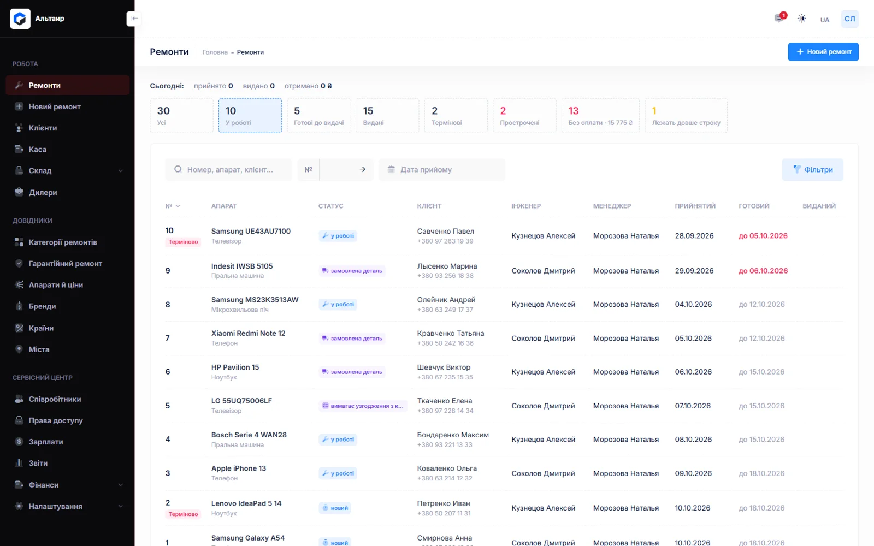Switch language via the UA button
Image resolution: width=874 pixels, height=546 pixels.
[825, 20]
